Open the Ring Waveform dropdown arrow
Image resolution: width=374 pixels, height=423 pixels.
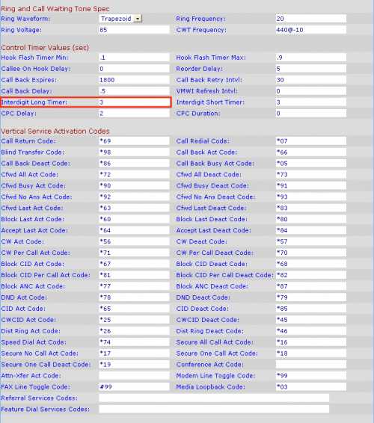pos(138,19)
